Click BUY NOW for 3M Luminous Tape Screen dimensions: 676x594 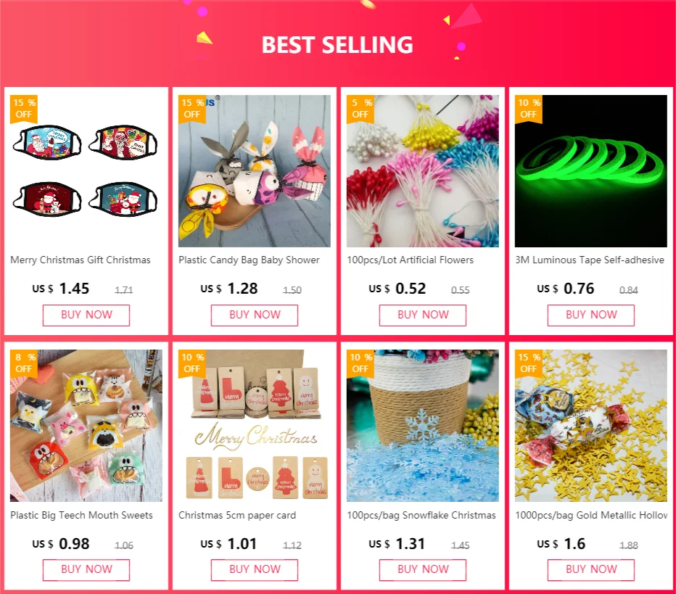point(591,315)
